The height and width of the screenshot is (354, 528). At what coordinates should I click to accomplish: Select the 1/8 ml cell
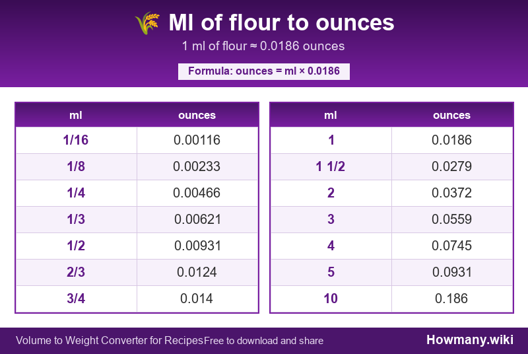point(76,166)
